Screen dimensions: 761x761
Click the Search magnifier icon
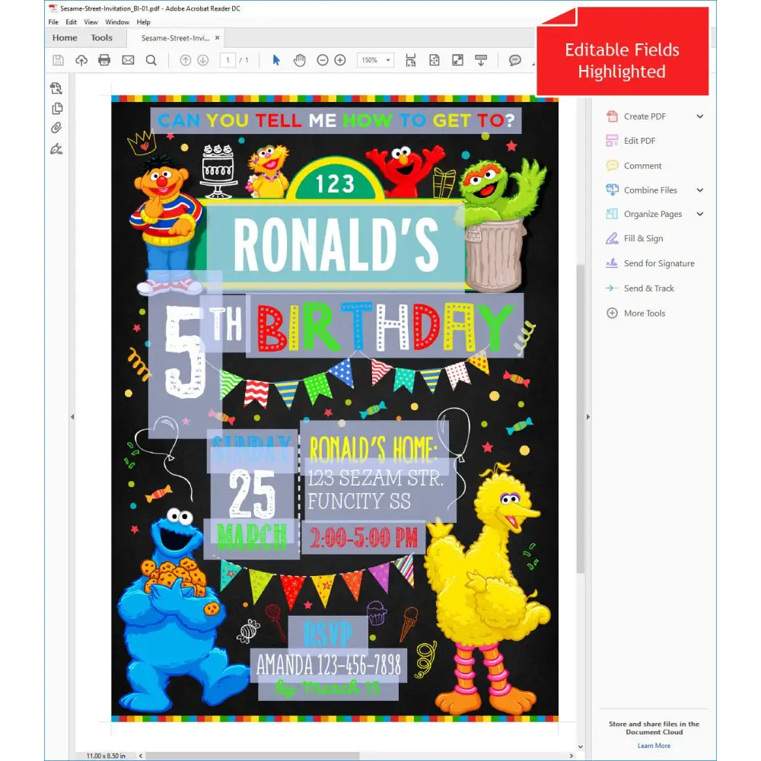click(x=151, y=59)
